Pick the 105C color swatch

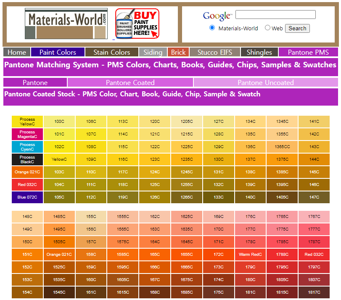(59, 197)
